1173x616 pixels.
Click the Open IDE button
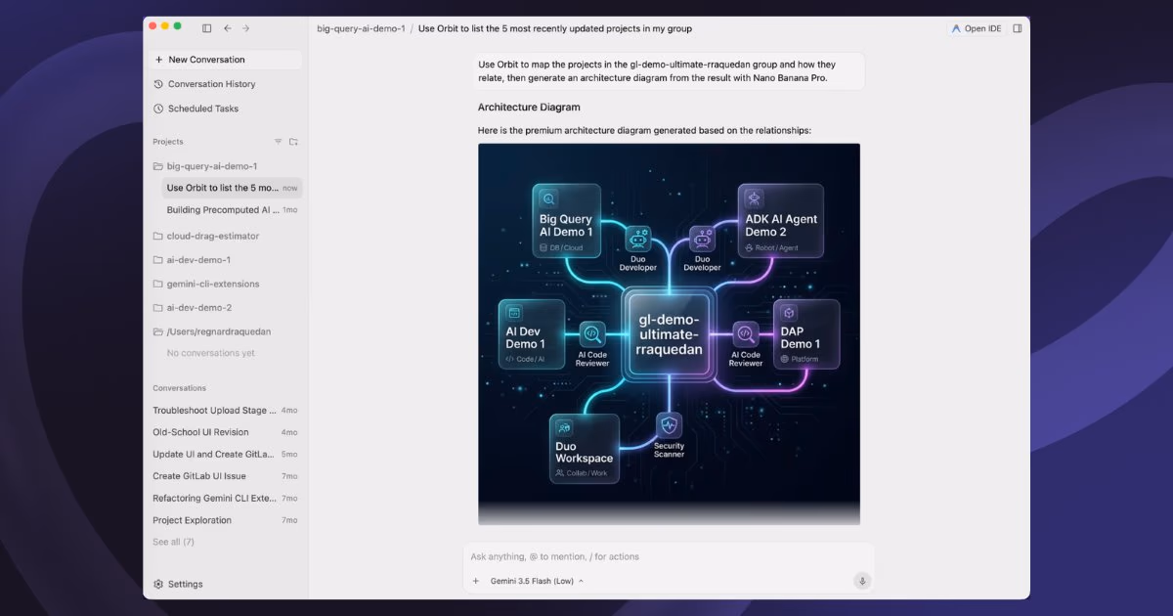tap(976, 28)
